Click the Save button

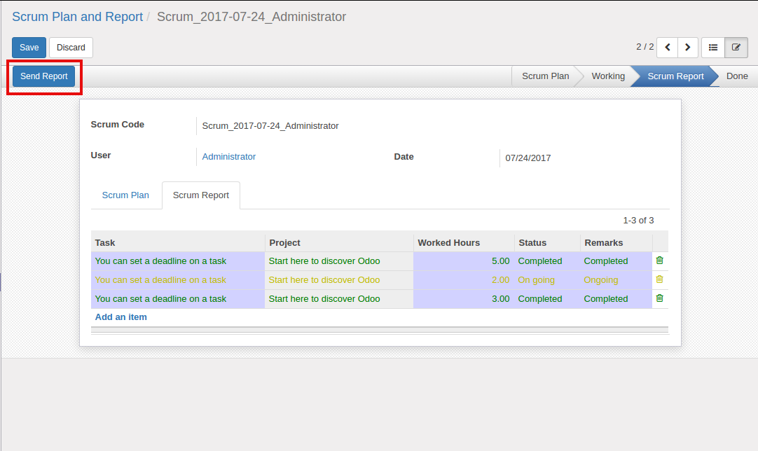(x=29, y=48)
